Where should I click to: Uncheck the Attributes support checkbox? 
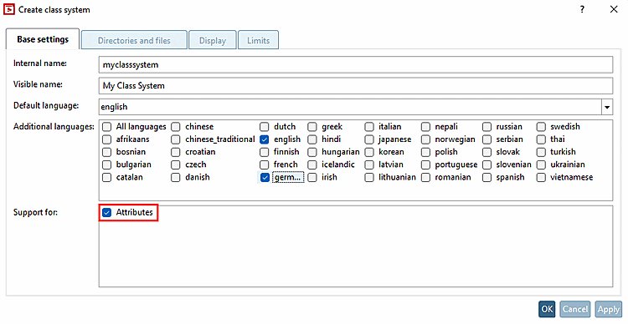point(106,213)
